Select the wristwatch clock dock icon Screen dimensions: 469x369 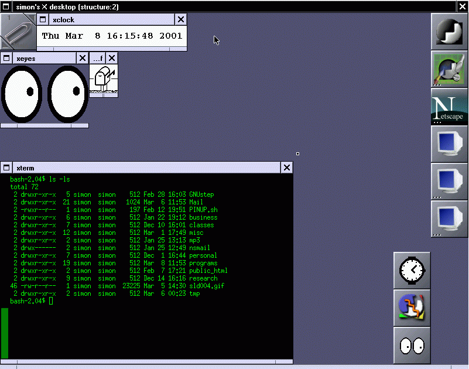412,270
